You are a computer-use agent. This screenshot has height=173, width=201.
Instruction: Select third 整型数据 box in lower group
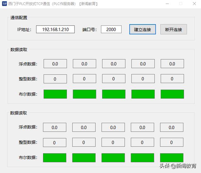point(113,142)
